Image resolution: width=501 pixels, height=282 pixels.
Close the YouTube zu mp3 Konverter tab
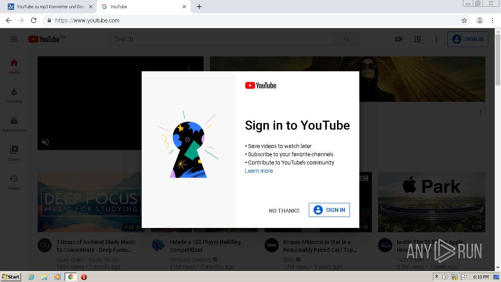pyautogui.click(x=91, y=7)
